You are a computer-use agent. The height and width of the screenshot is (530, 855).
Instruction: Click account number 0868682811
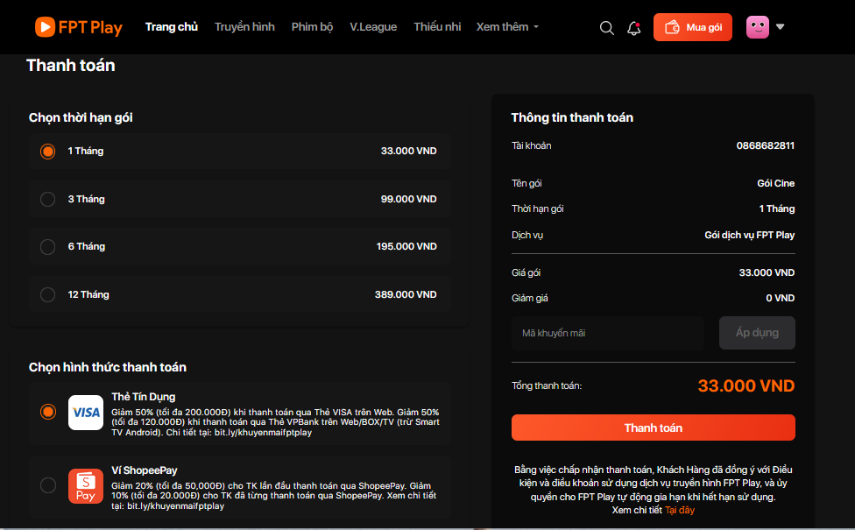point(765,145)
